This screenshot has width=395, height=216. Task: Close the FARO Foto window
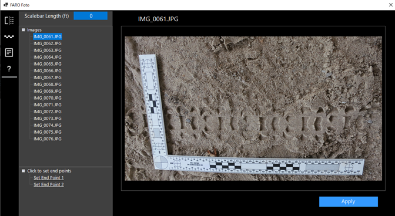pos(390,5)
